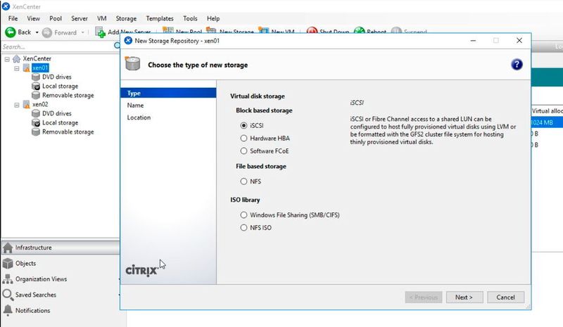This screenshot has width=563, height=327.
Task: Open the Forward button history dropdown arrow
Action: click(82, 32)
